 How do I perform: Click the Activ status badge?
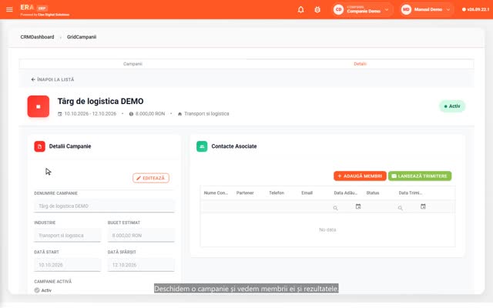[x=452, y=106]
